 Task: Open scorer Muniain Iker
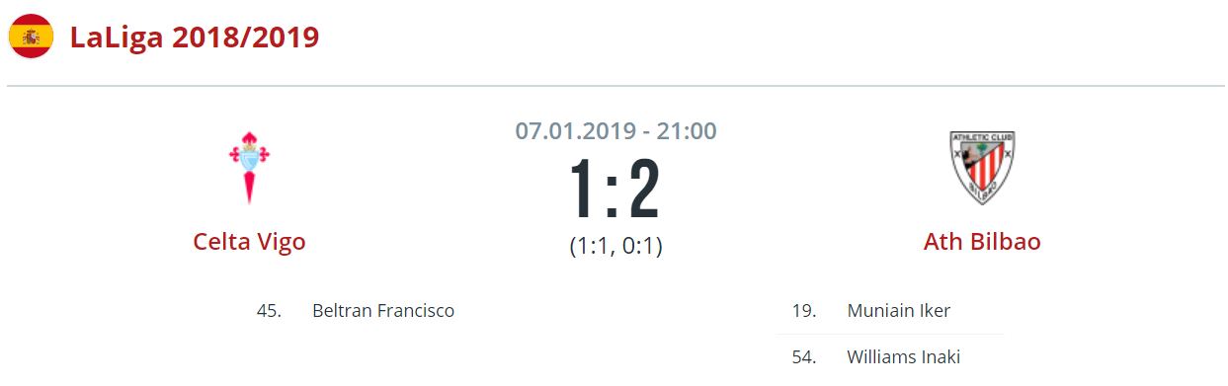click(899, 311)
